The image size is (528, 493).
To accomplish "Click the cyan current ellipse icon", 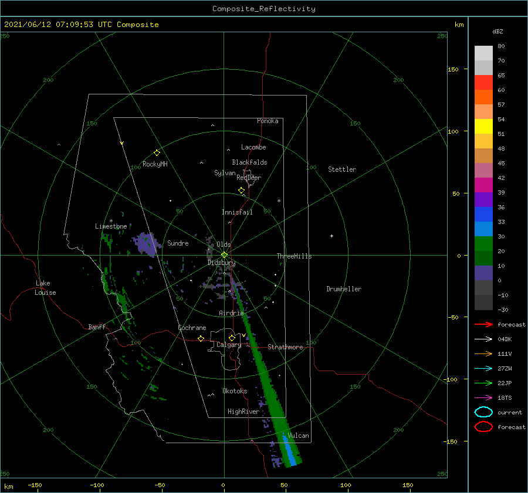I will pyautogui.click(x=483, y=412).
